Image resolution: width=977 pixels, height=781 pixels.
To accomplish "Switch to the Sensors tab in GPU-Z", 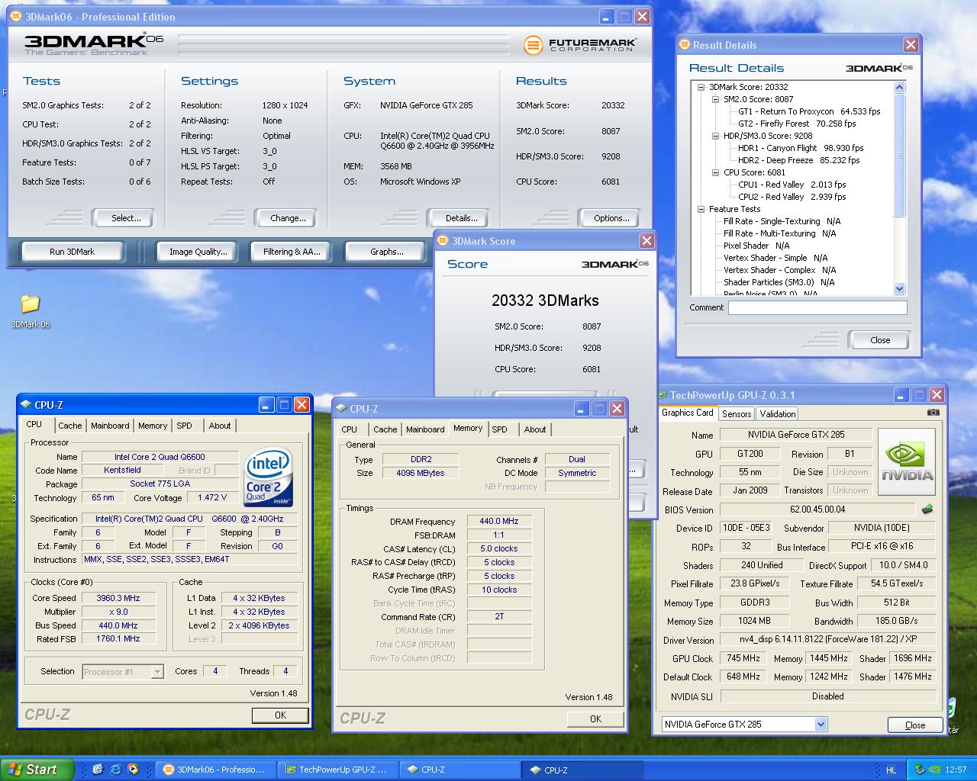I will coord(737,413).
